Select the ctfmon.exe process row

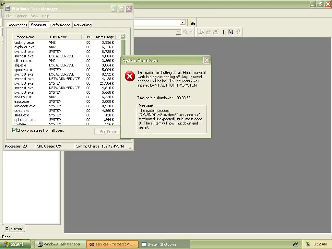click(66, 61)
